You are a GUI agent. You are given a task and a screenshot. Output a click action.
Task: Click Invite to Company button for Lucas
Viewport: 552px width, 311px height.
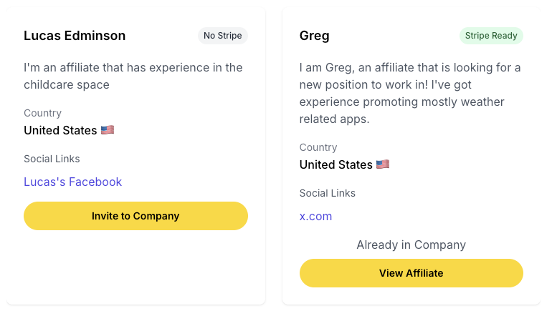135,216
